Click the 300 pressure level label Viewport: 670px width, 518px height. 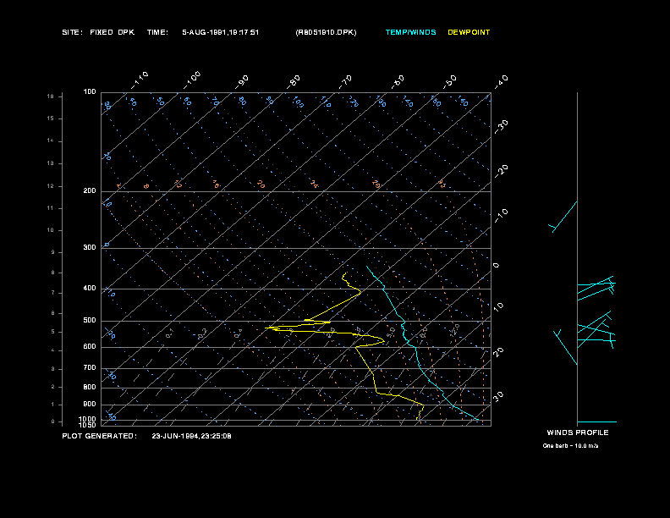click(90, 247)
